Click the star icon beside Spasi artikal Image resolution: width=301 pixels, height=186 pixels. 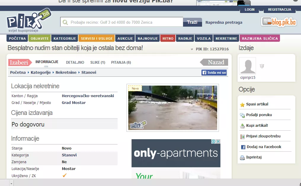(242, 105)
